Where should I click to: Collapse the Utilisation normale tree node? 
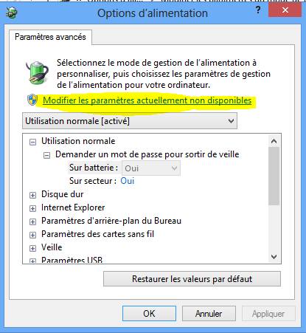pos(32,142)
